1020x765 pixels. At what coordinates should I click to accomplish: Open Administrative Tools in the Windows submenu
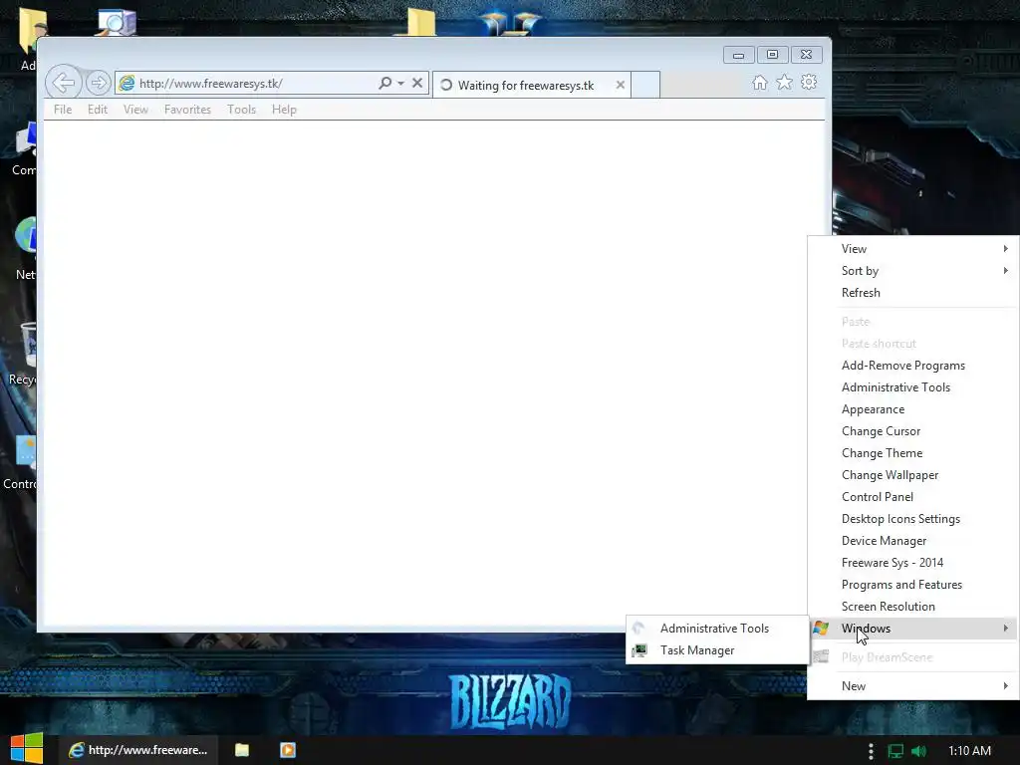click(x=717, y=629)
